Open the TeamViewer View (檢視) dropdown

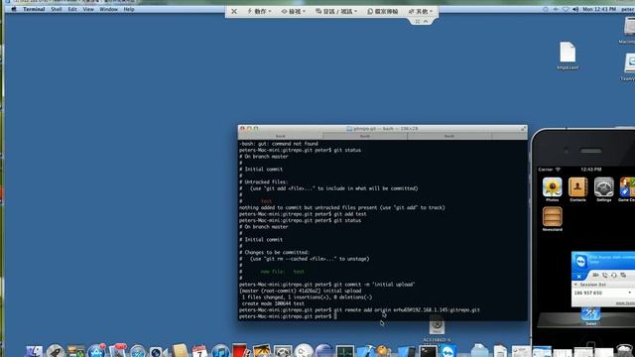[294, 11]
